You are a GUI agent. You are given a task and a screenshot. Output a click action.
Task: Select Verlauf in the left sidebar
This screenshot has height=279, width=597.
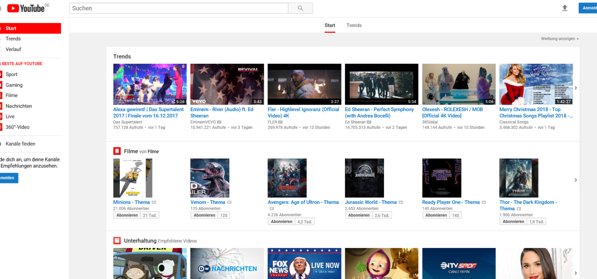[14, 49]
